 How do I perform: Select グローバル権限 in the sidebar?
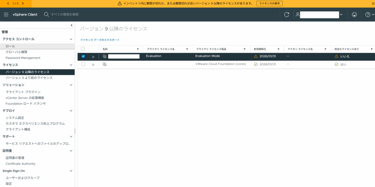(16, 52)
